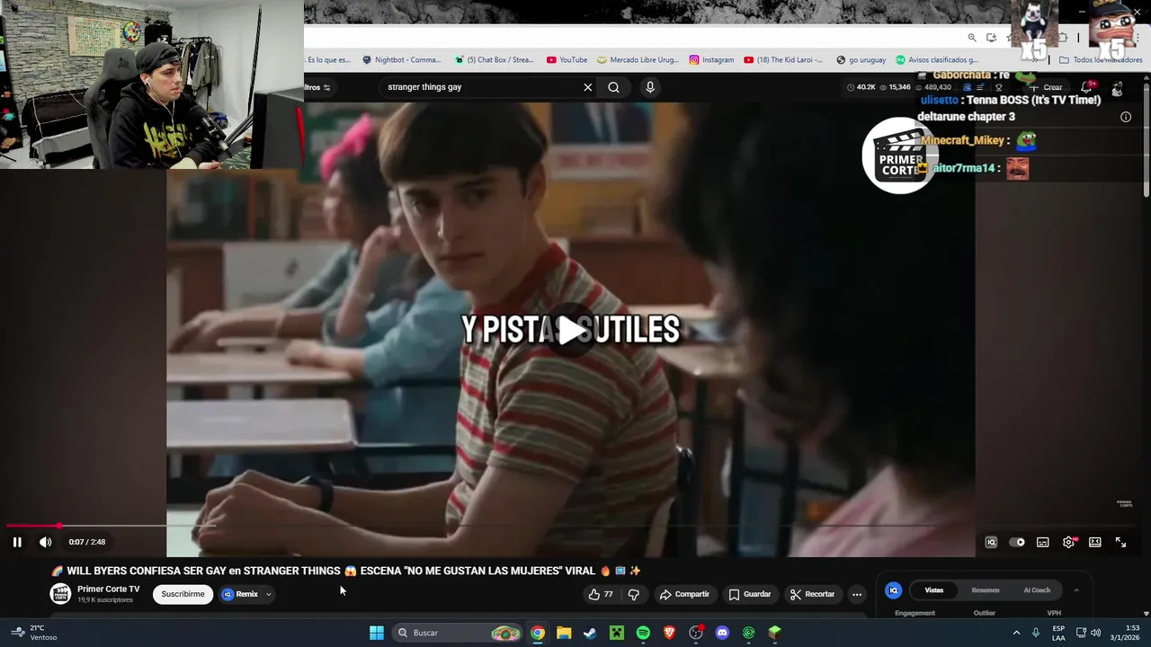
Task: Open the system volume tray icon
Action: pos(1095,633)
